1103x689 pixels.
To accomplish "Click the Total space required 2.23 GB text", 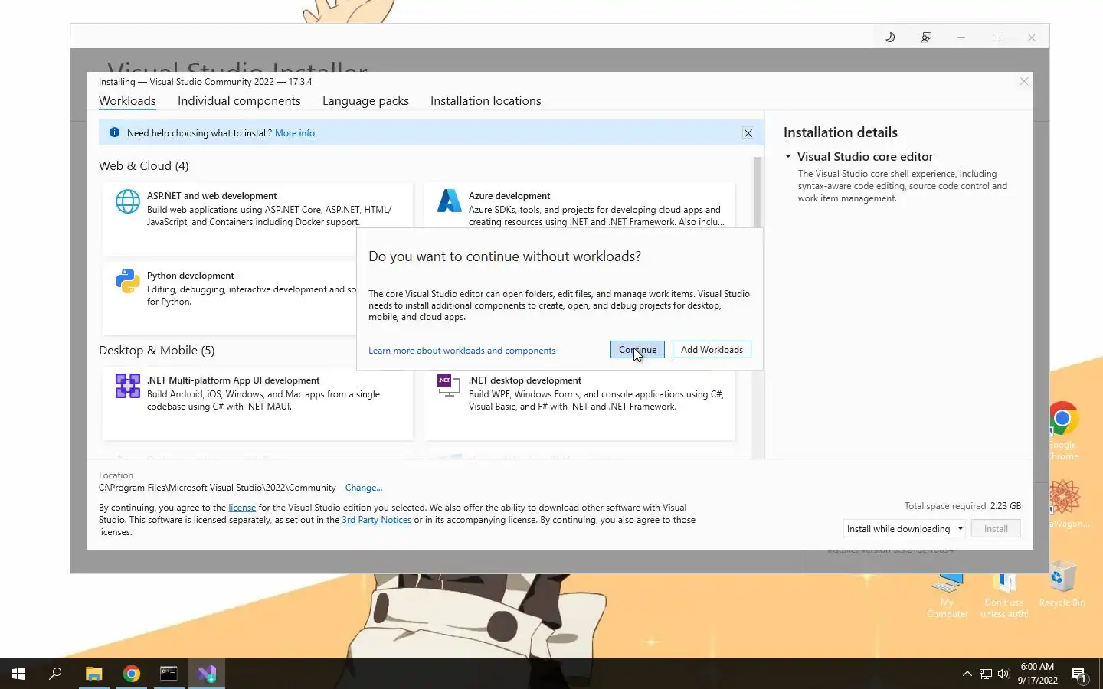I will coord(962,506).
